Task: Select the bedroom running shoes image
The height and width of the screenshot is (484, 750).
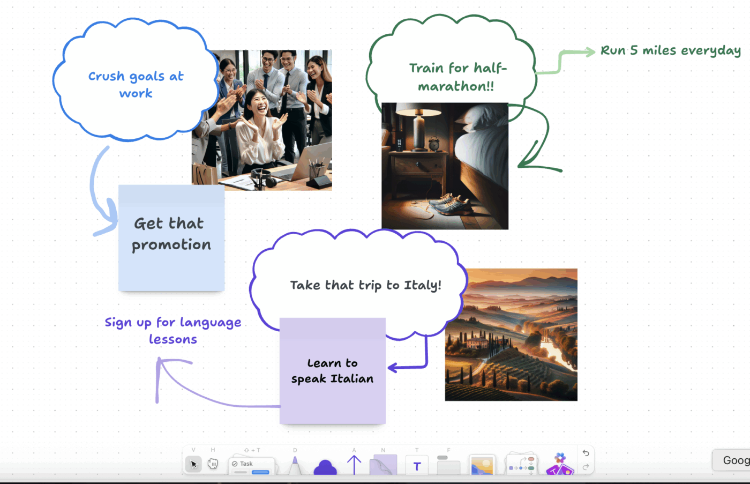Action: click(x=445, y=166)
